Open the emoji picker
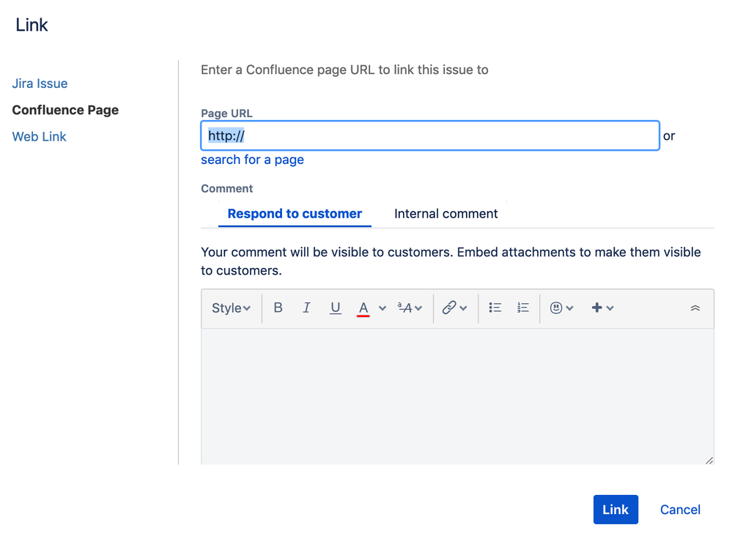732x536 pixels. 557,308
